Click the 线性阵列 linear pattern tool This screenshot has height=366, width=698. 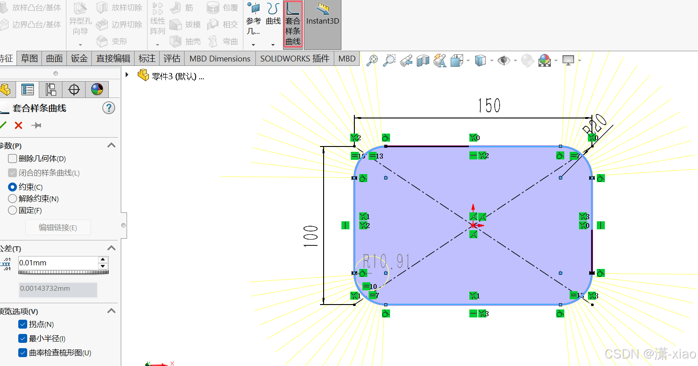158,19
